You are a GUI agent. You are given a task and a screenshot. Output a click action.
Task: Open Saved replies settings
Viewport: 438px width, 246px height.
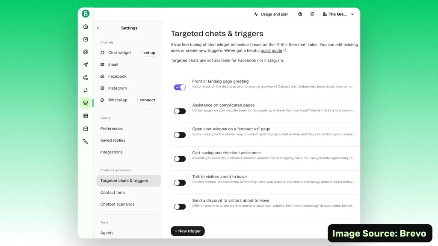tap(112, 140)
